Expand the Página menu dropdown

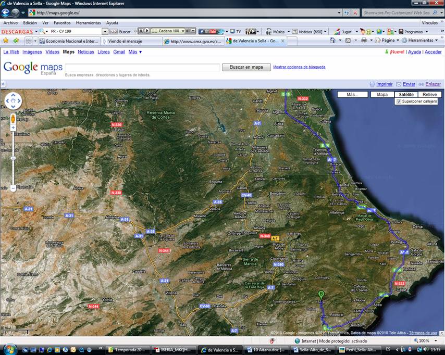point(398,40)
